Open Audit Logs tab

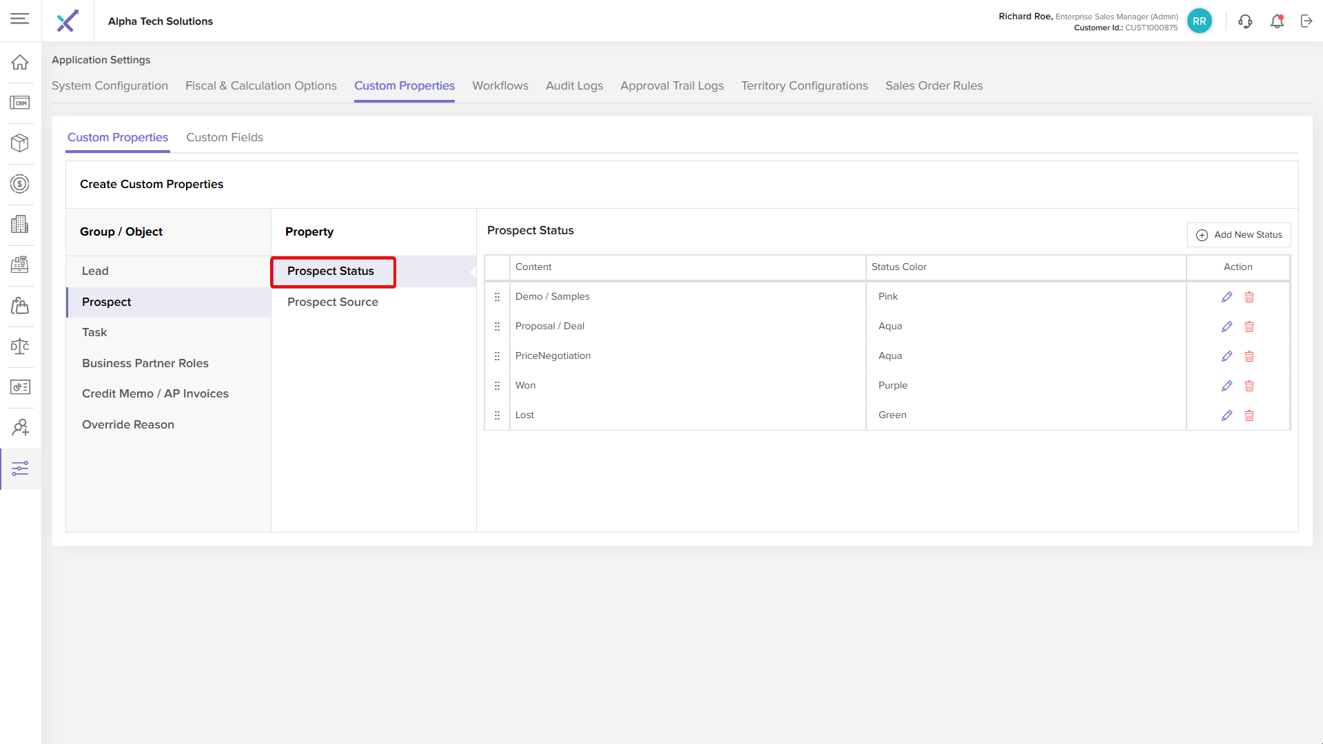point(574,85)
